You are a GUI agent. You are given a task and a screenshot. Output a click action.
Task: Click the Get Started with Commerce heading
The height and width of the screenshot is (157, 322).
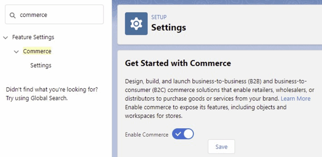178,63
